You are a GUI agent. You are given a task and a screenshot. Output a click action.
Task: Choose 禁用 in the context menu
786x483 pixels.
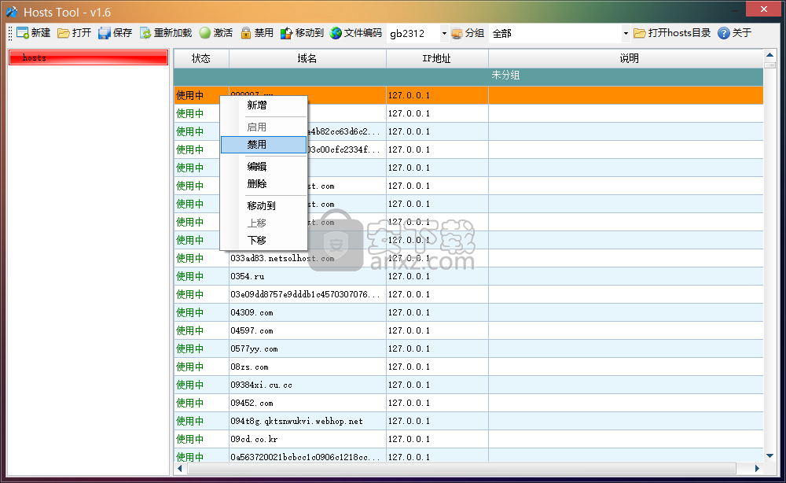pyautogui.click(x=263, y=145)
